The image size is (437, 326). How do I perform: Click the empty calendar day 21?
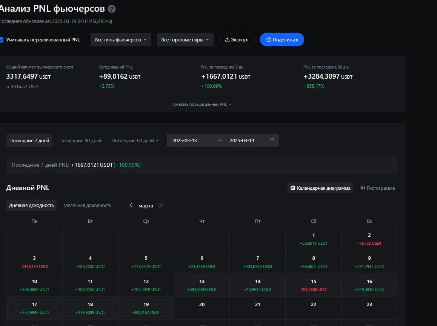tap(257, 308)
